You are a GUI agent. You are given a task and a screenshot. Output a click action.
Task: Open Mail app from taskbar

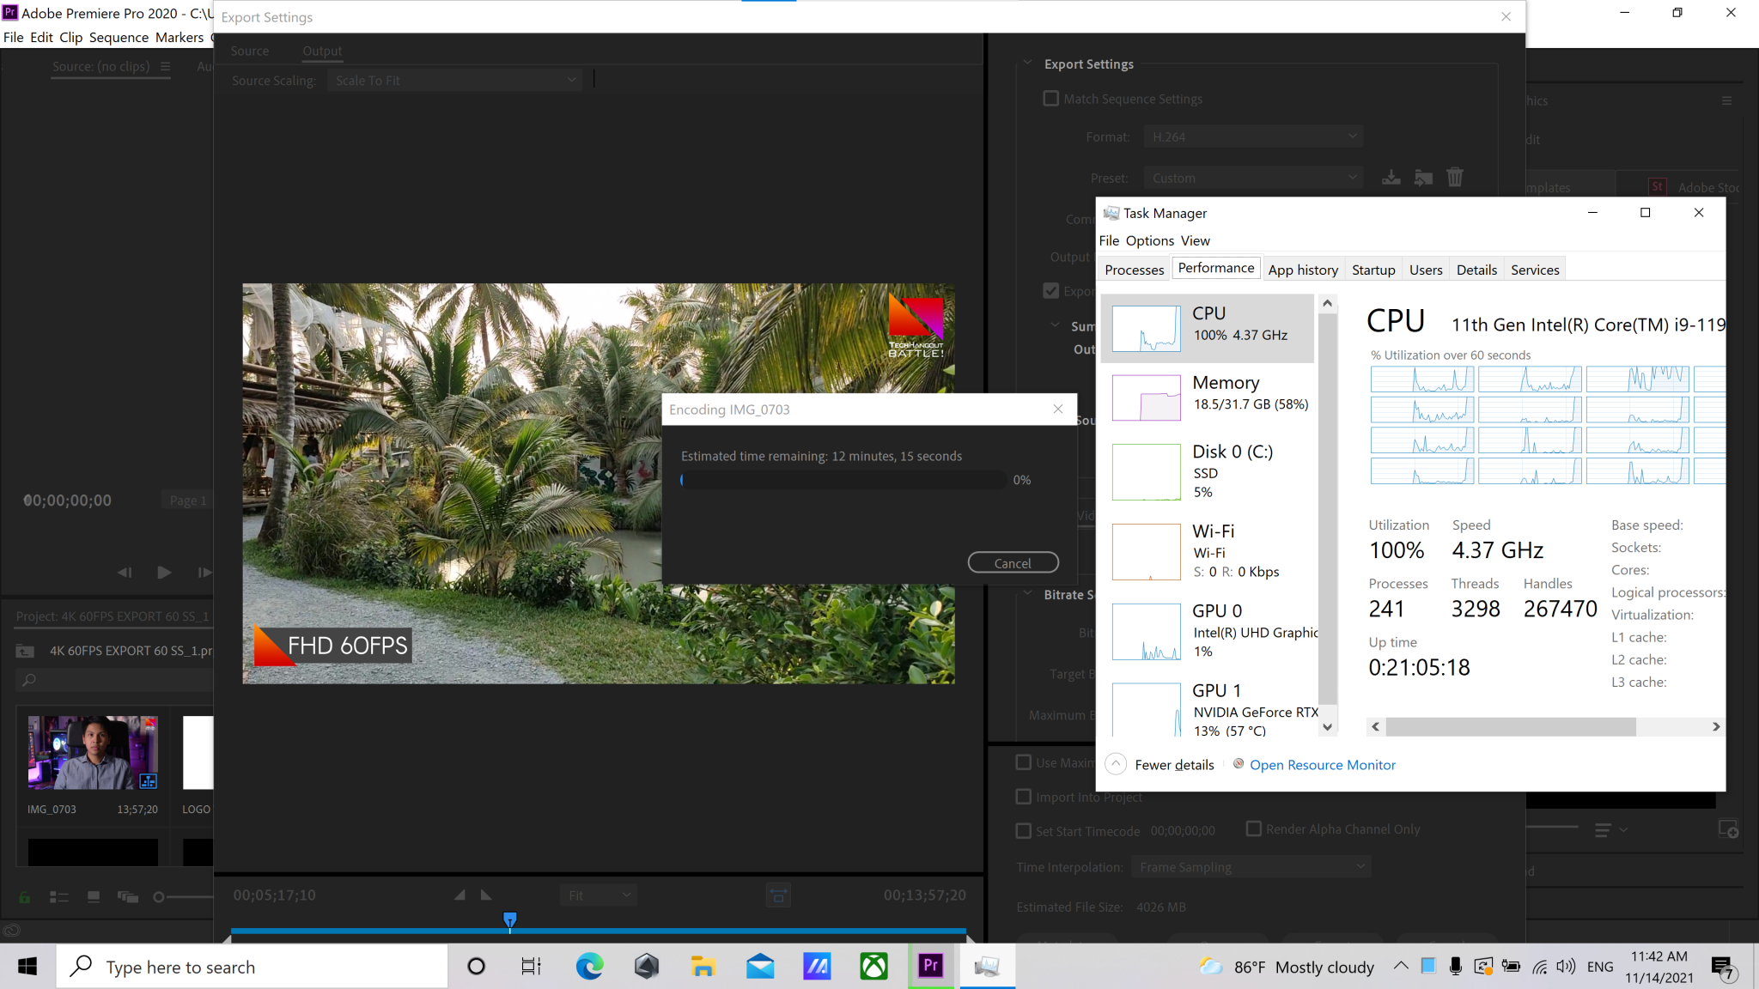[x=760, y=967]
